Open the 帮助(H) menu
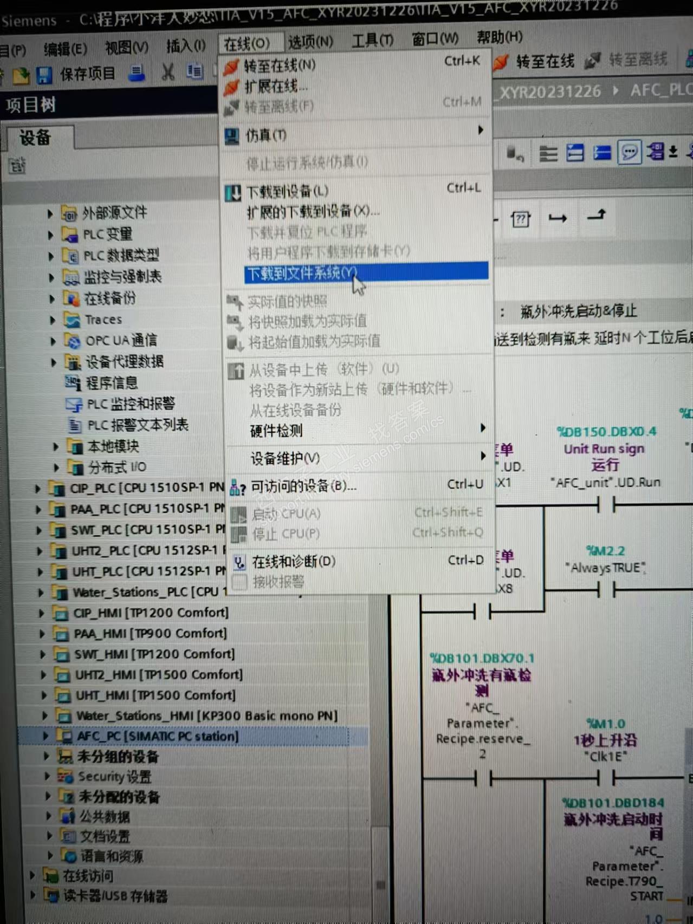Viewport: 693px width, 924px height. point(500,37)
